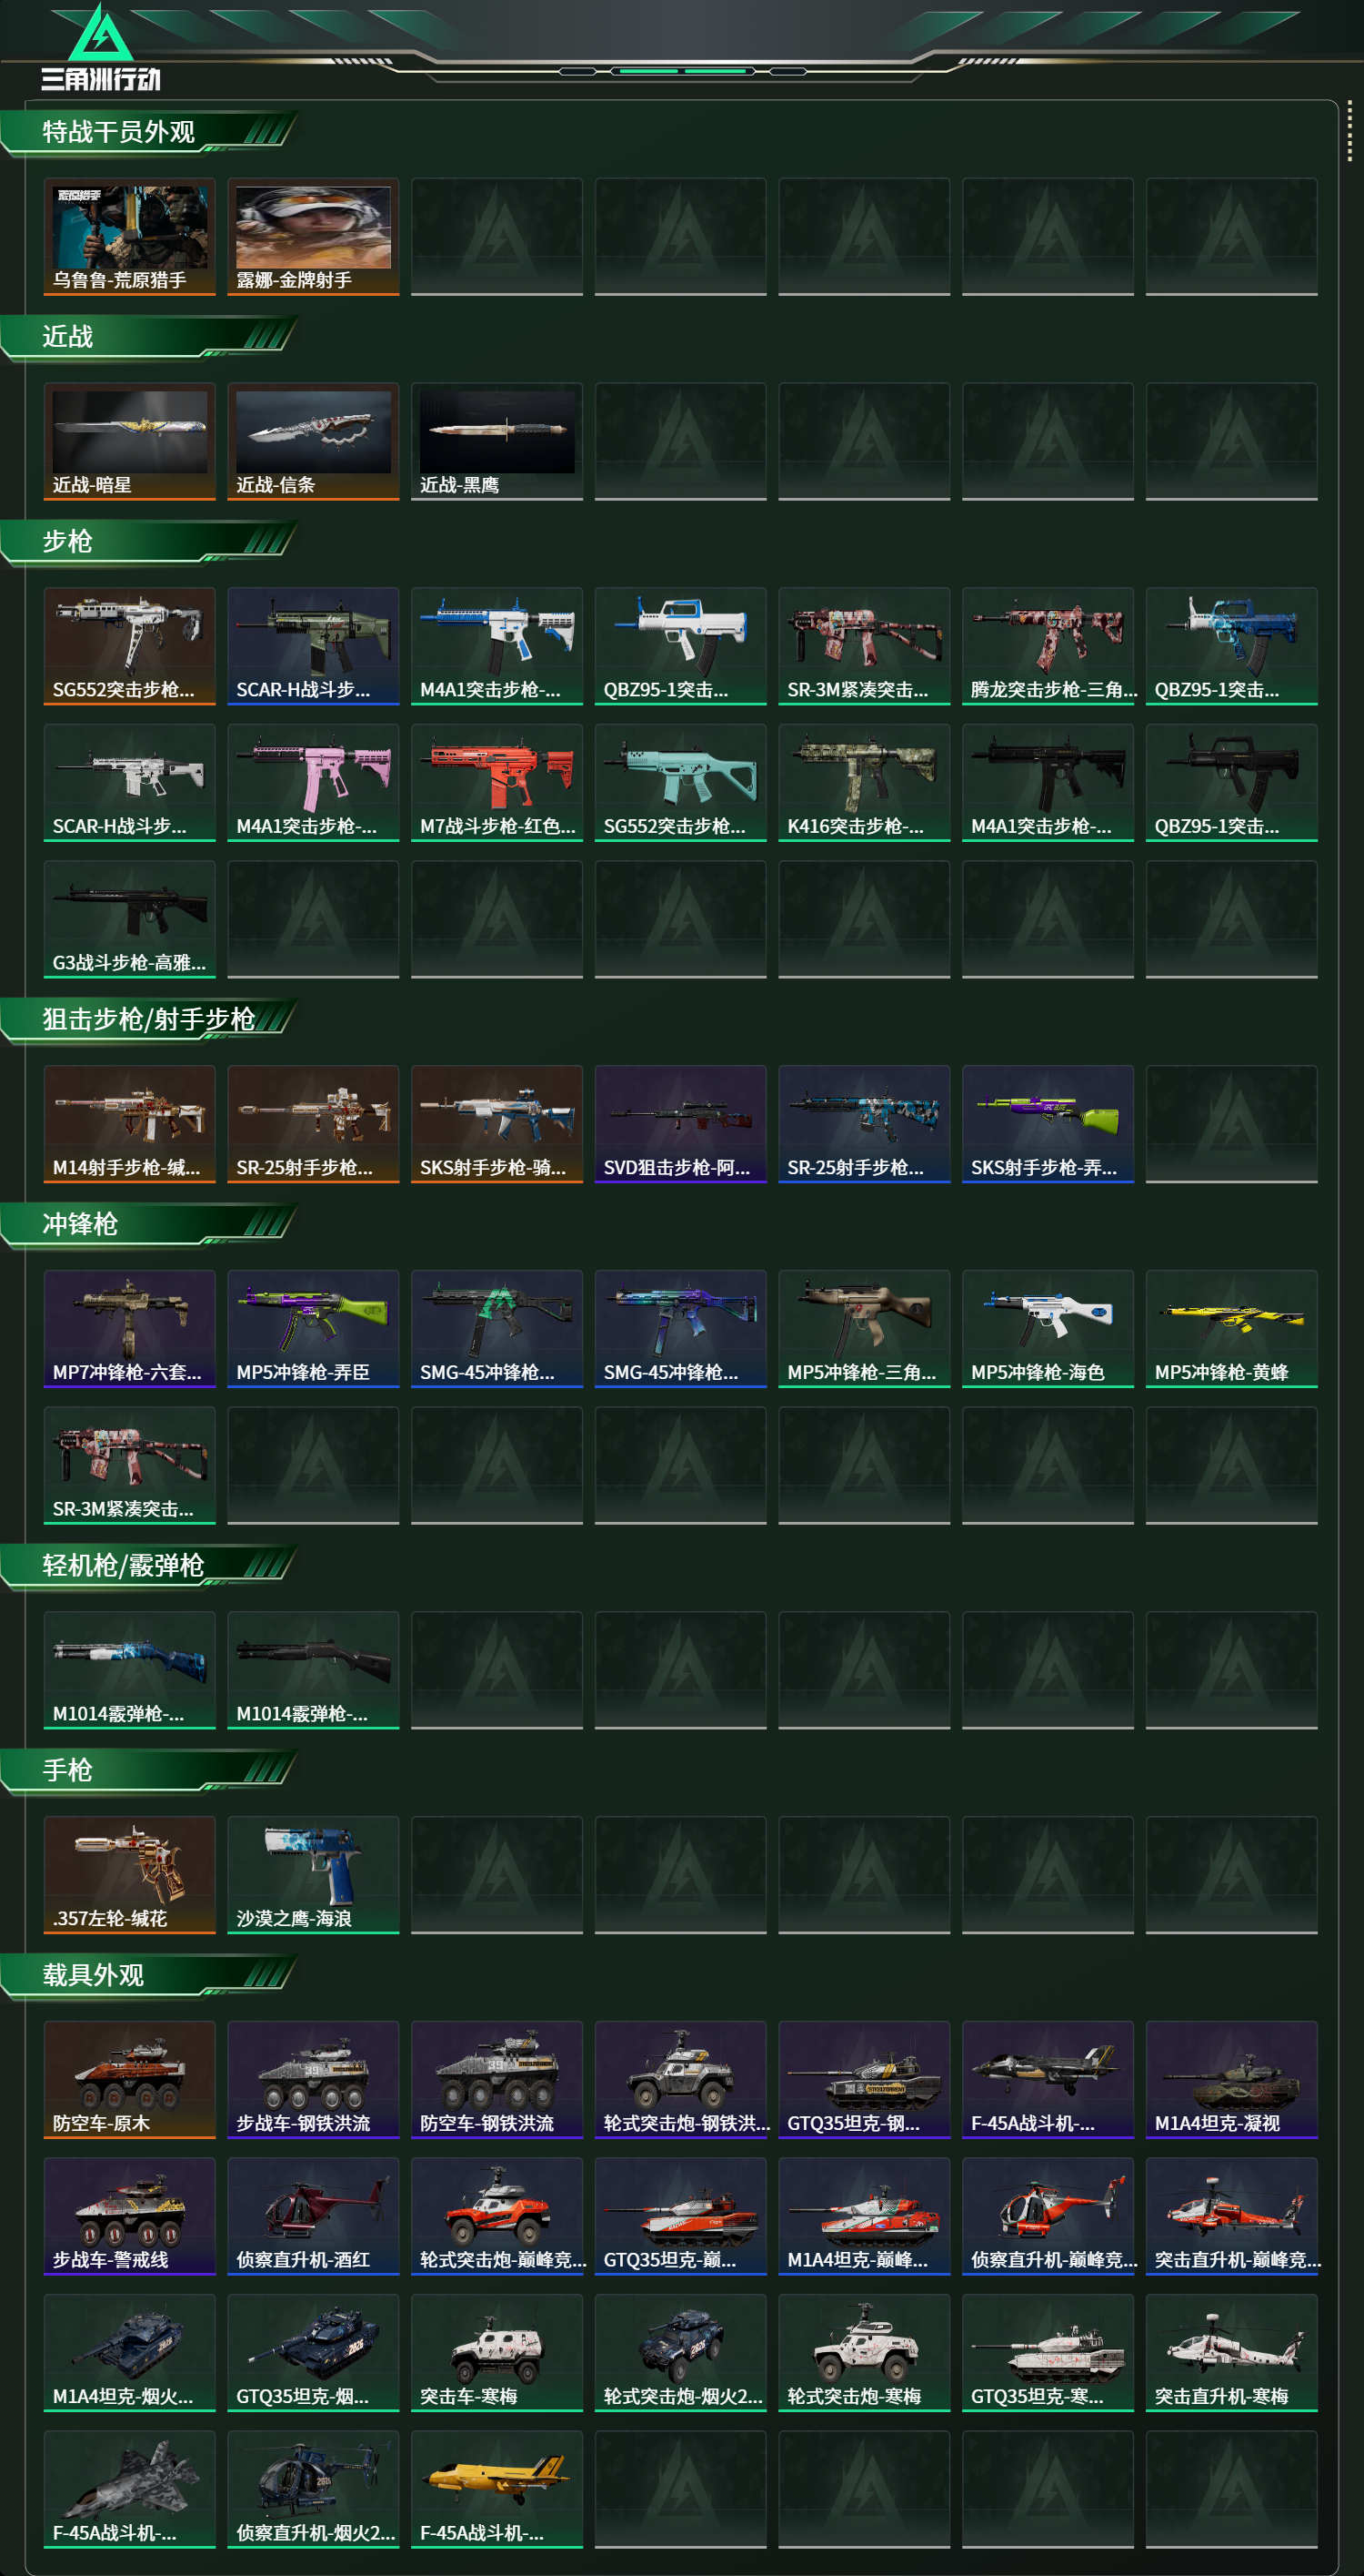Select the 突击直升机-寒梅 helicopter skin
The width and height of the screenshot is (1364, 2576).
coord(1231,2354)
